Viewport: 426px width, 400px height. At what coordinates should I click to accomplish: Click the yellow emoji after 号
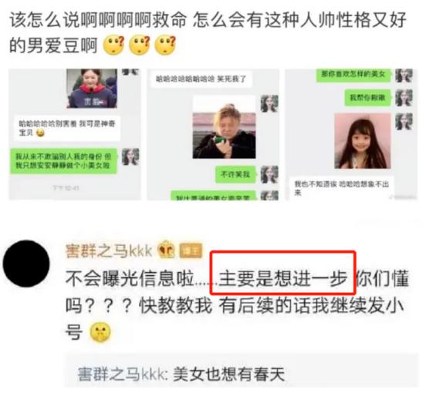(100, 332)
